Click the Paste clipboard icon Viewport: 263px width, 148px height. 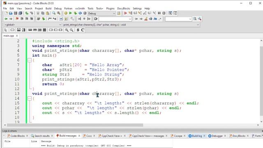[48, 13]
